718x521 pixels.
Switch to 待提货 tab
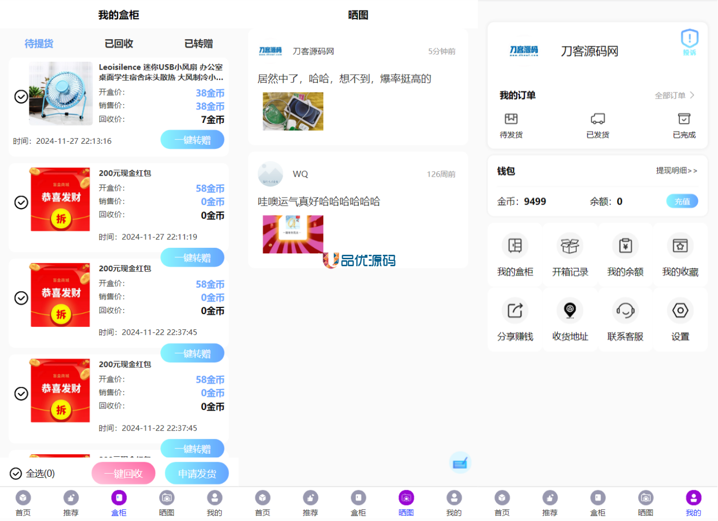point(39,44)
